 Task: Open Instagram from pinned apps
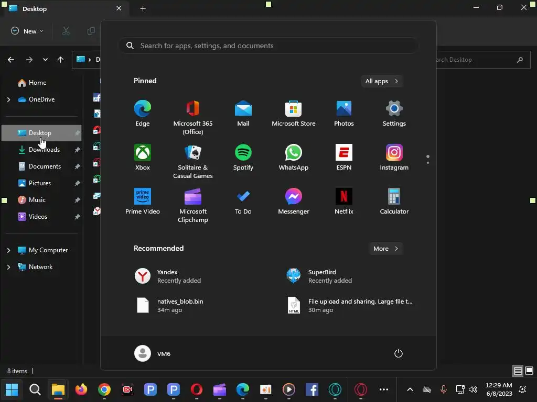pyautogui.click(x=394, y=158)
